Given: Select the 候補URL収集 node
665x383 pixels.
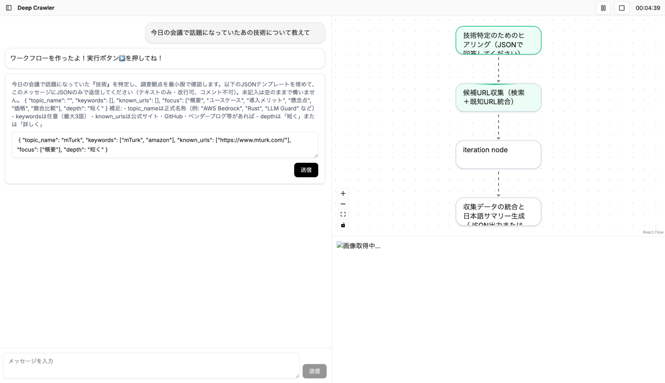Looking at the screenshot, I should click(x=498, y=97).
